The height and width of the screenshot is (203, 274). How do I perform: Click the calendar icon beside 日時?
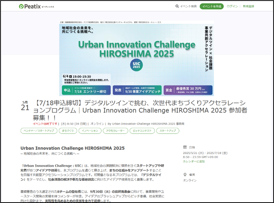[x=185, y=147]
